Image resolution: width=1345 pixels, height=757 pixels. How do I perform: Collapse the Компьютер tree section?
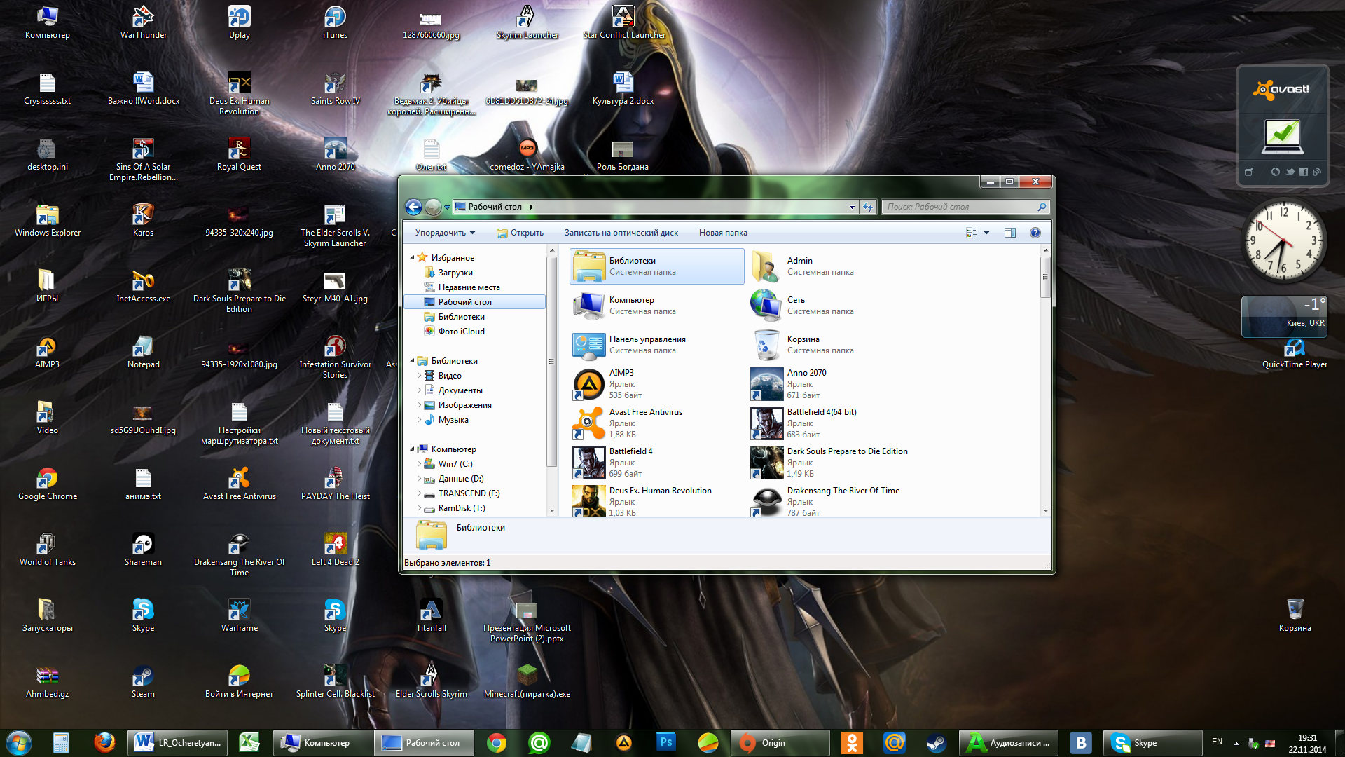pos(412,449)
